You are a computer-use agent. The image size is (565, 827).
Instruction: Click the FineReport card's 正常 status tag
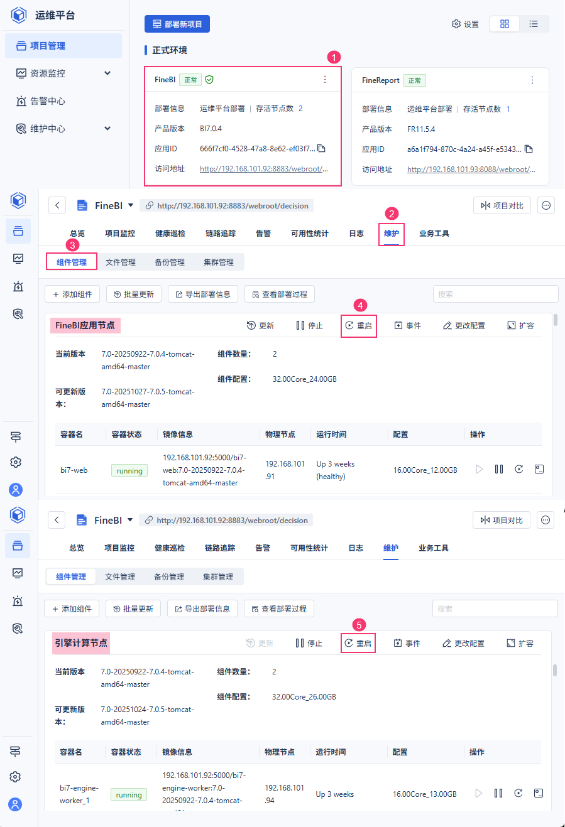(415, 80)
